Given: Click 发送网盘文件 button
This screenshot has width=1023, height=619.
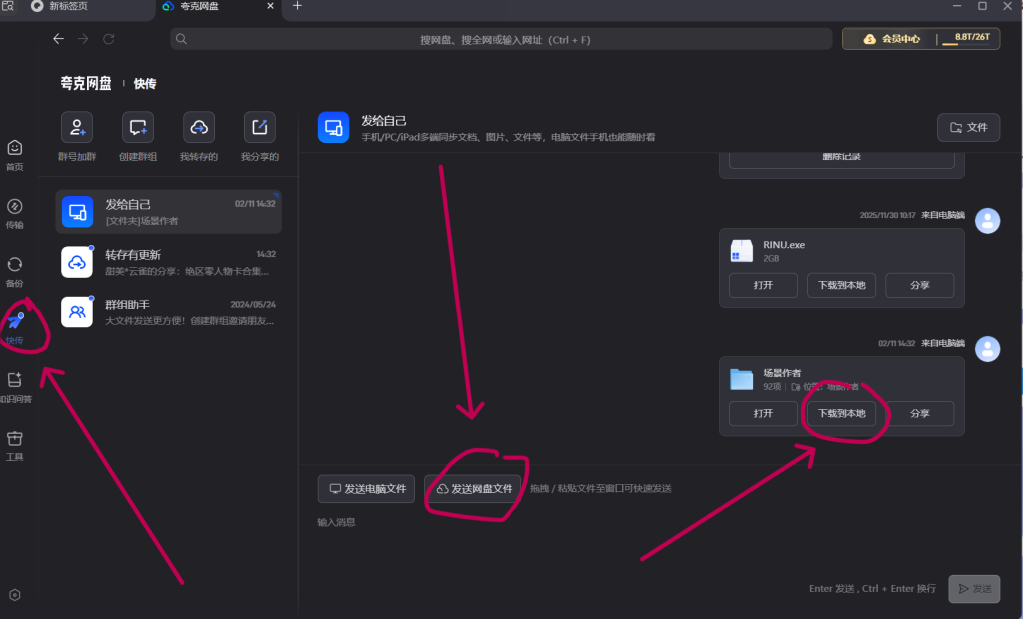Looking at the screenshot, I should [473, 489].
